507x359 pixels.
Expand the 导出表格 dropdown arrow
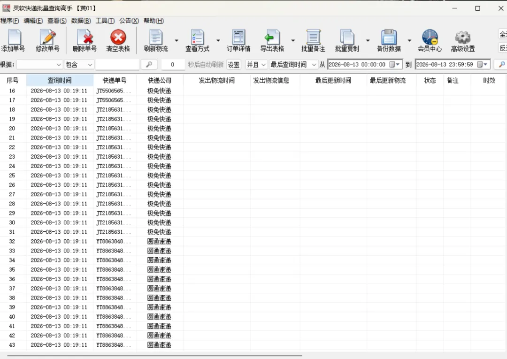point(293,41)
